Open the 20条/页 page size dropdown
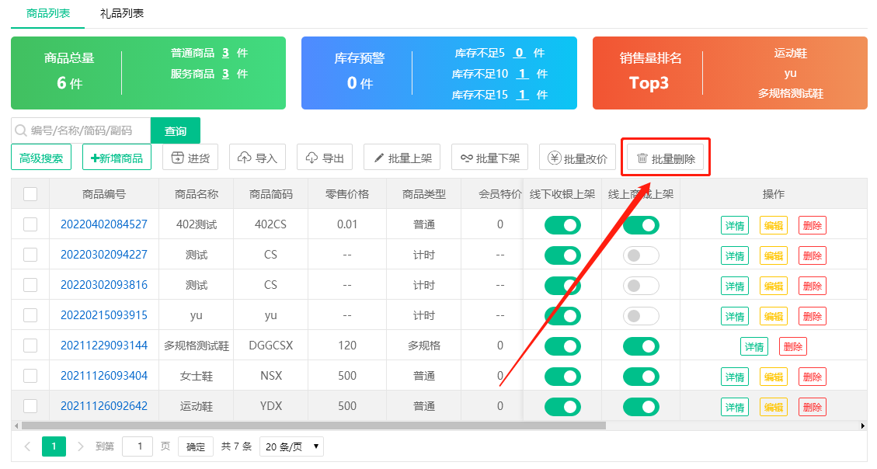The height and width of the screenshot is (469, 877). pos(291,446)
